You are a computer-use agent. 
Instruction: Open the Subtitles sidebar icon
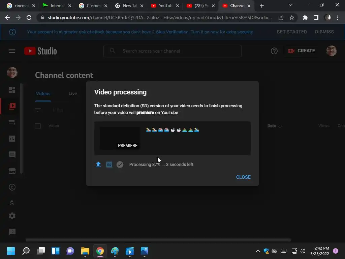pyautogui.click(x=12, y=171)
